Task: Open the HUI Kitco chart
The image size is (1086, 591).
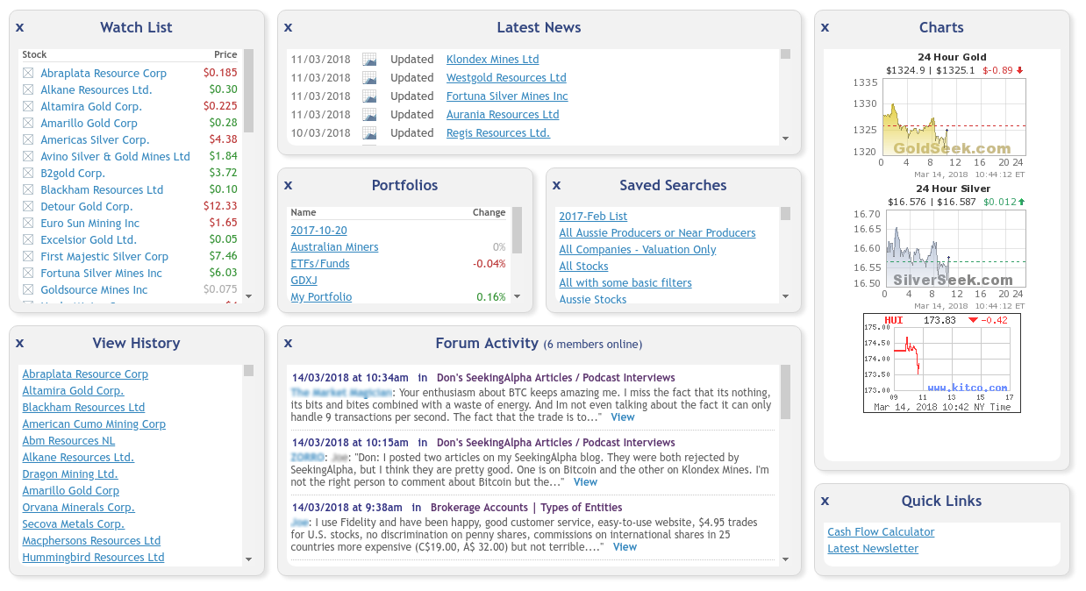Action: 942,363
